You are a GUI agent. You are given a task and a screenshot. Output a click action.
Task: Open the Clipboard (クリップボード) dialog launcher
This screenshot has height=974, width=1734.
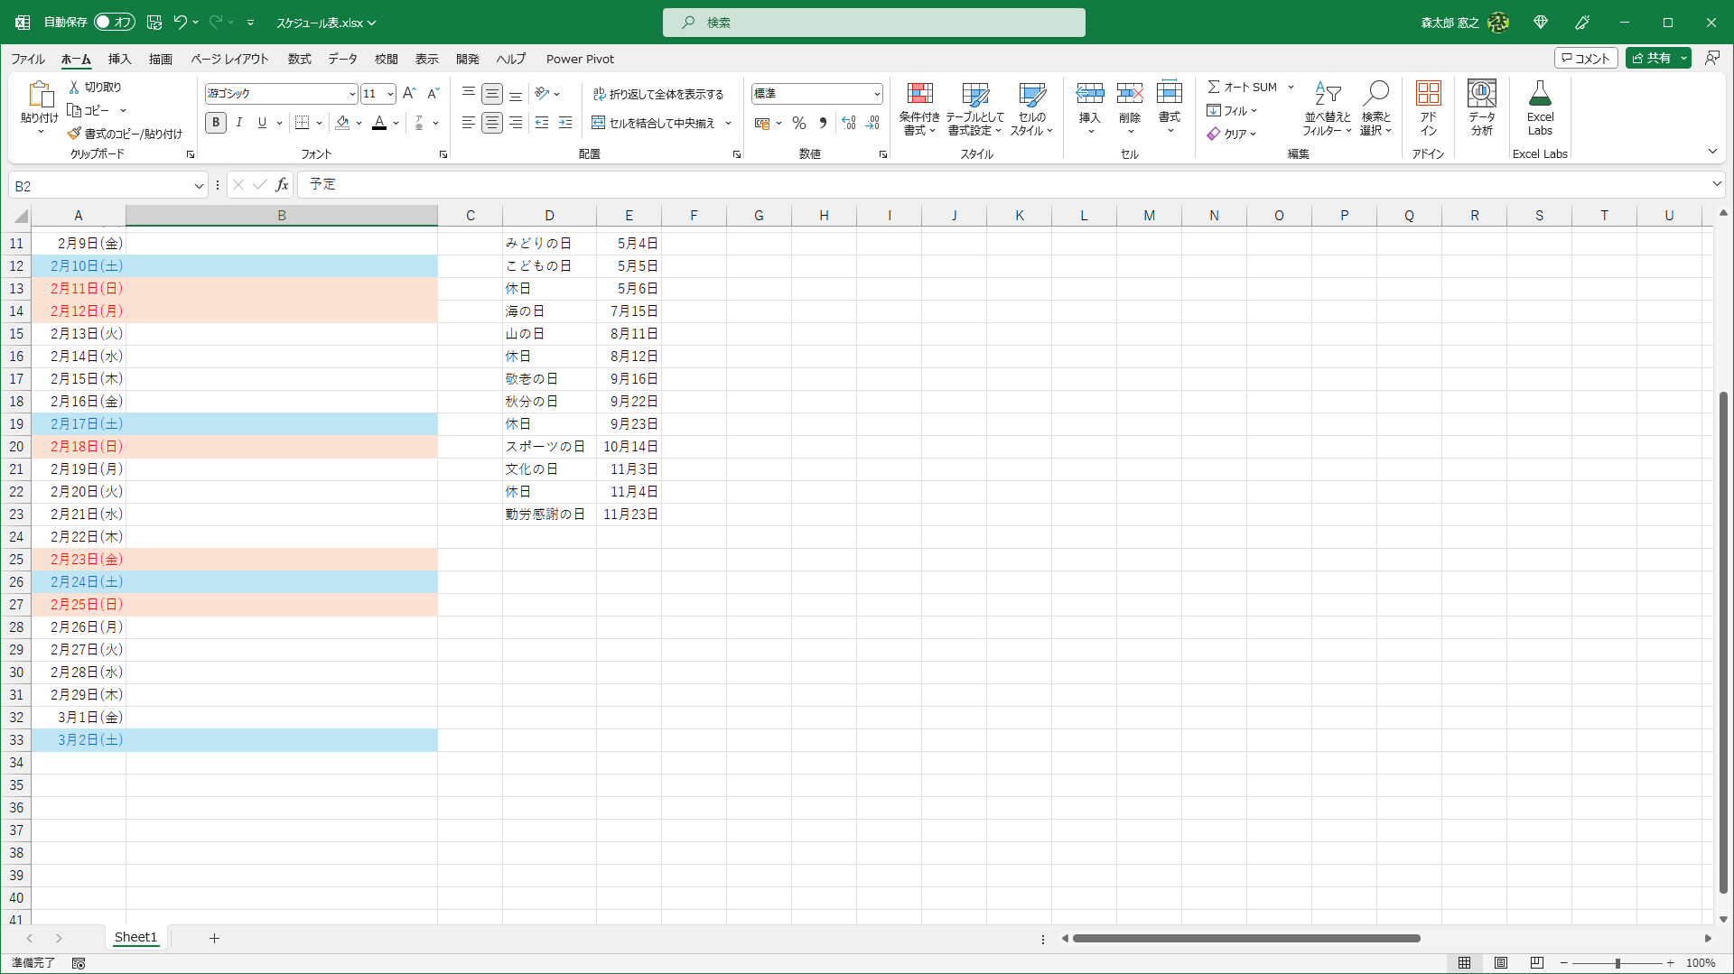(191, 154)
